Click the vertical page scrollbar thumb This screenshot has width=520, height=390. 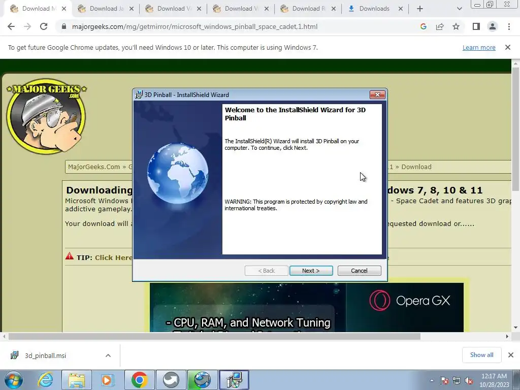tap(515, 128)
